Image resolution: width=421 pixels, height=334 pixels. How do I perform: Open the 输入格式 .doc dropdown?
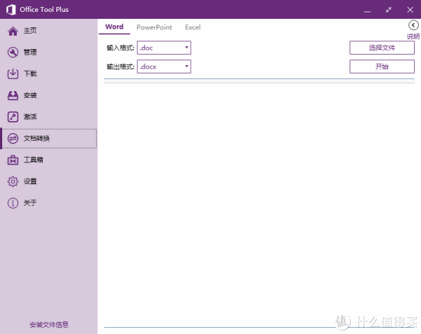tap(163, 48)
